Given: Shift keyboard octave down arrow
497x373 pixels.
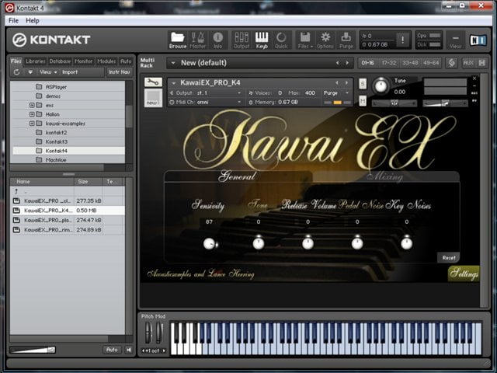Looking at the screenshot, I should click(144, 350).
